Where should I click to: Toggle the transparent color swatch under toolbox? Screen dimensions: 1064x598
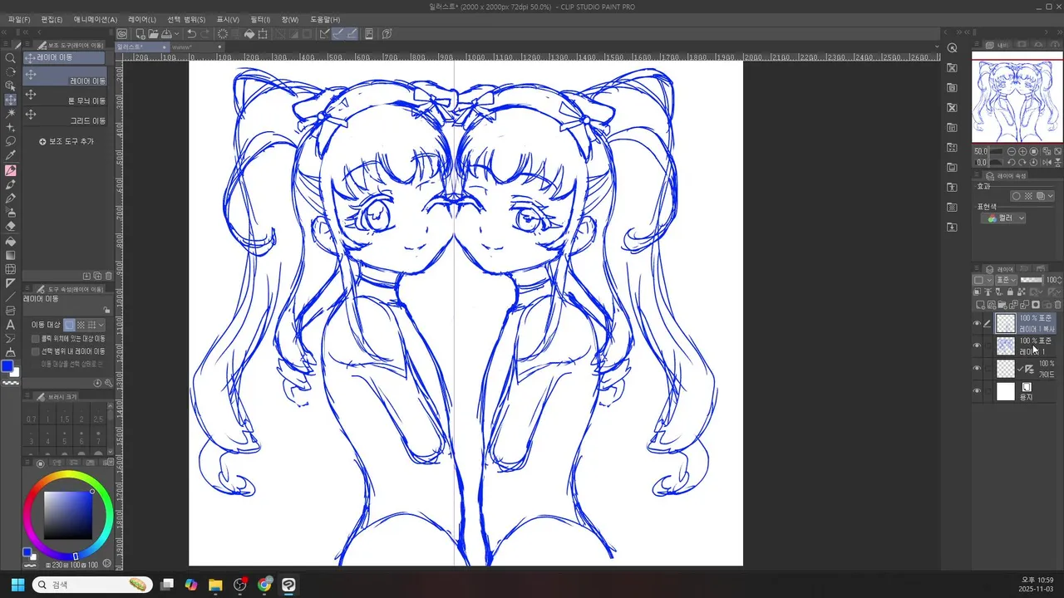point(11,382)
